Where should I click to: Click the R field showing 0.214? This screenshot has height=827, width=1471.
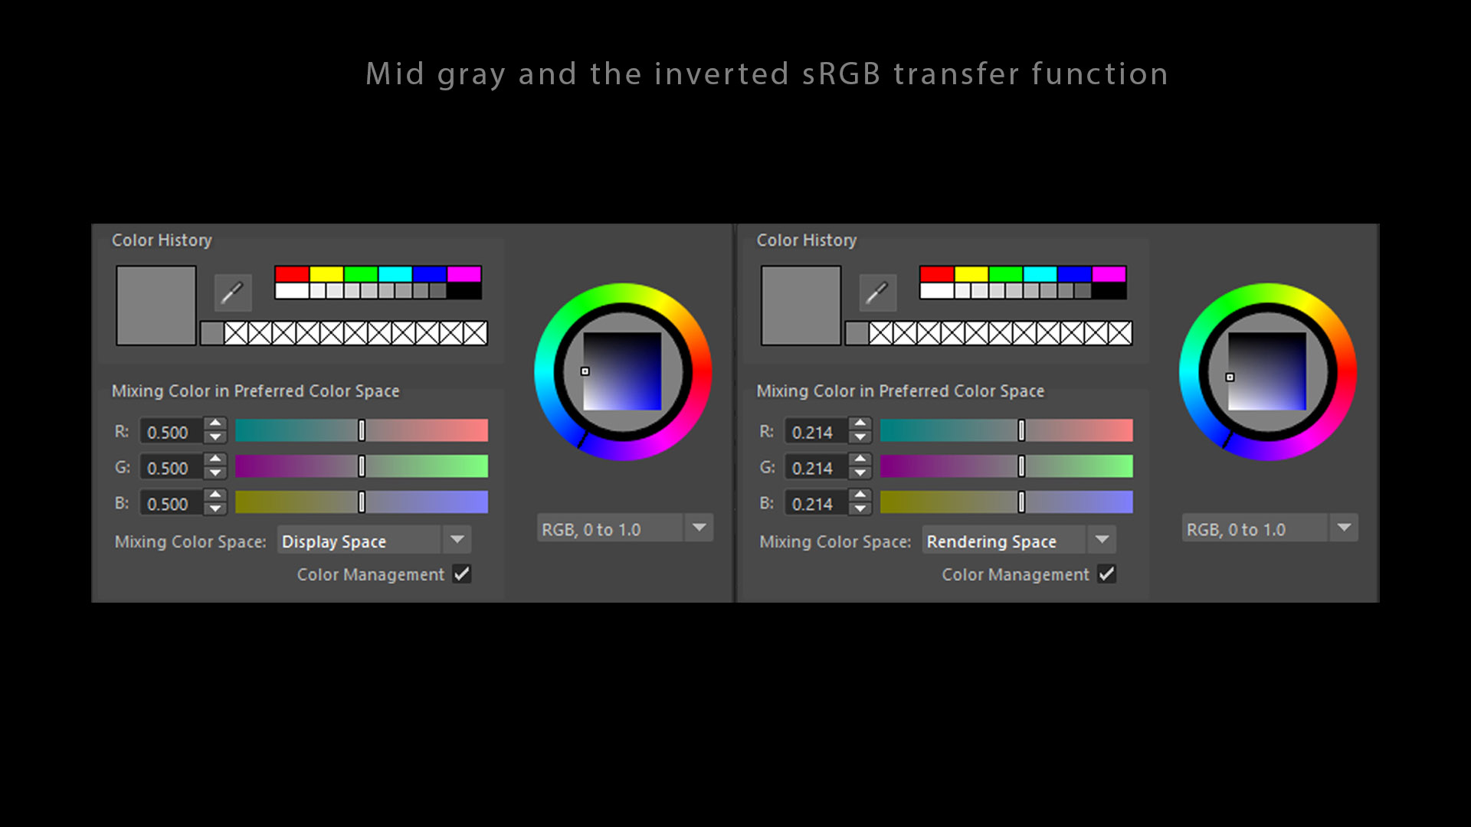click(817, 432)
